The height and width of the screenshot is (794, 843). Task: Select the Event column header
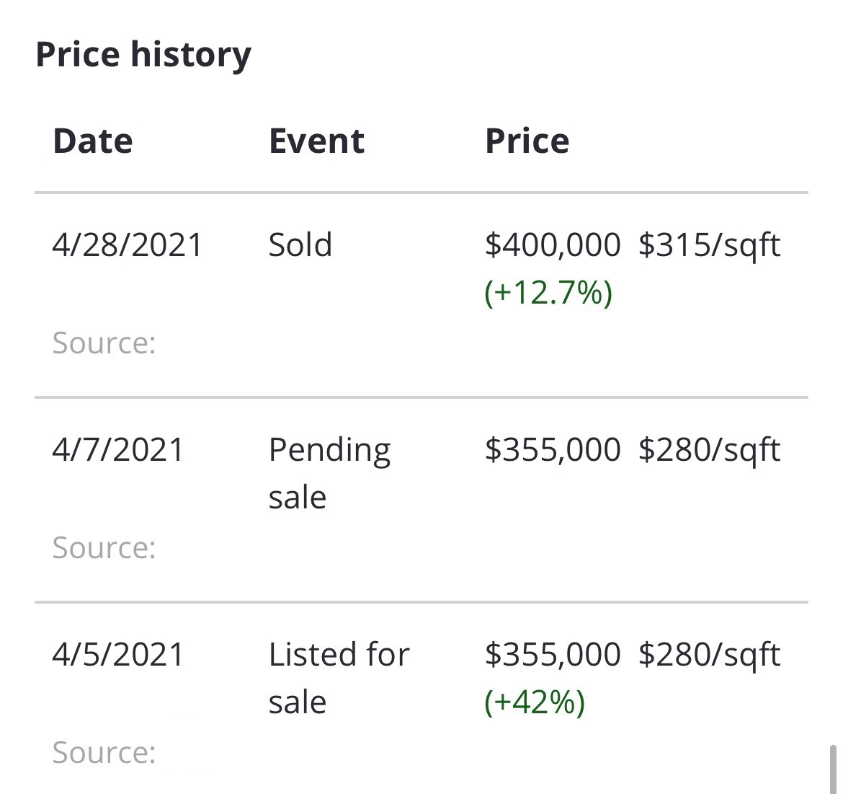pos(316,141)
